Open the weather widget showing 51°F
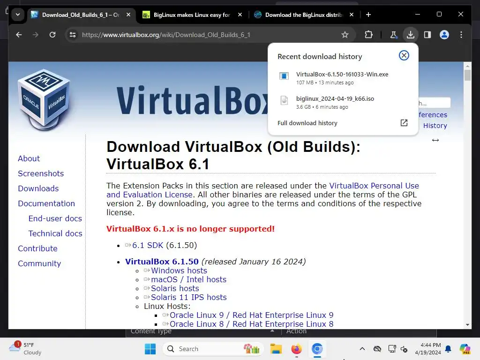This screenshot has height=360, width=480. [25, 349]
